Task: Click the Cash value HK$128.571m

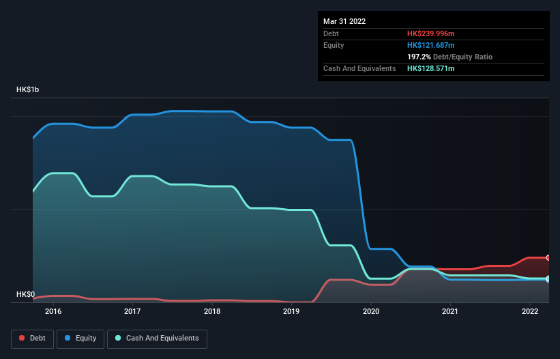Action: point(430,68)
